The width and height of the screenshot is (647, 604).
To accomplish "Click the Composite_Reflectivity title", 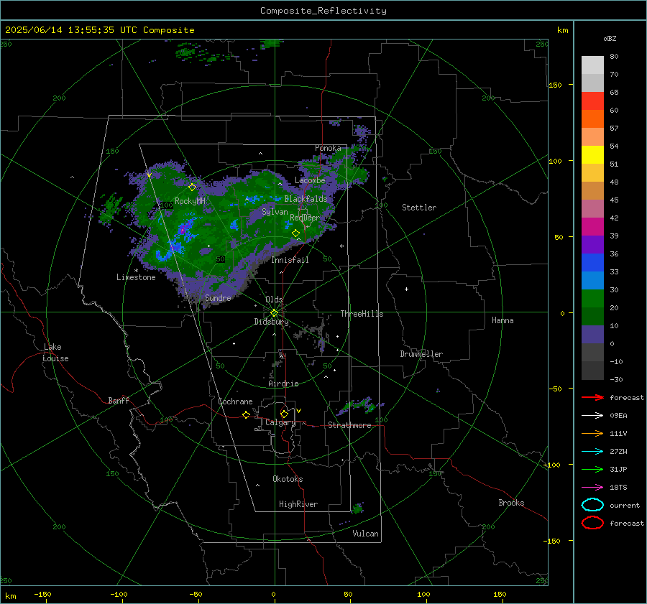I will pyautogui.click(x=323, y=11).
